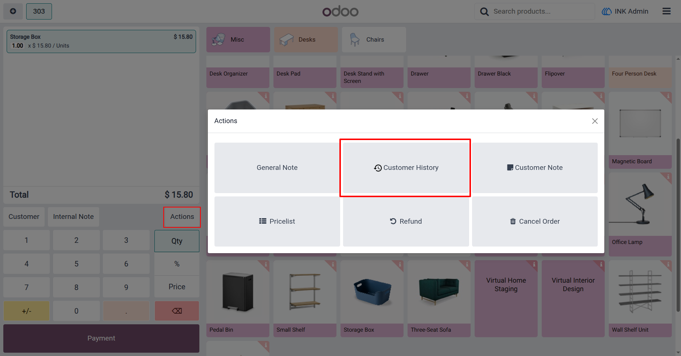Click the Customer Note sticky-note icon
681x356 pixels.
(x=510, y=168)
